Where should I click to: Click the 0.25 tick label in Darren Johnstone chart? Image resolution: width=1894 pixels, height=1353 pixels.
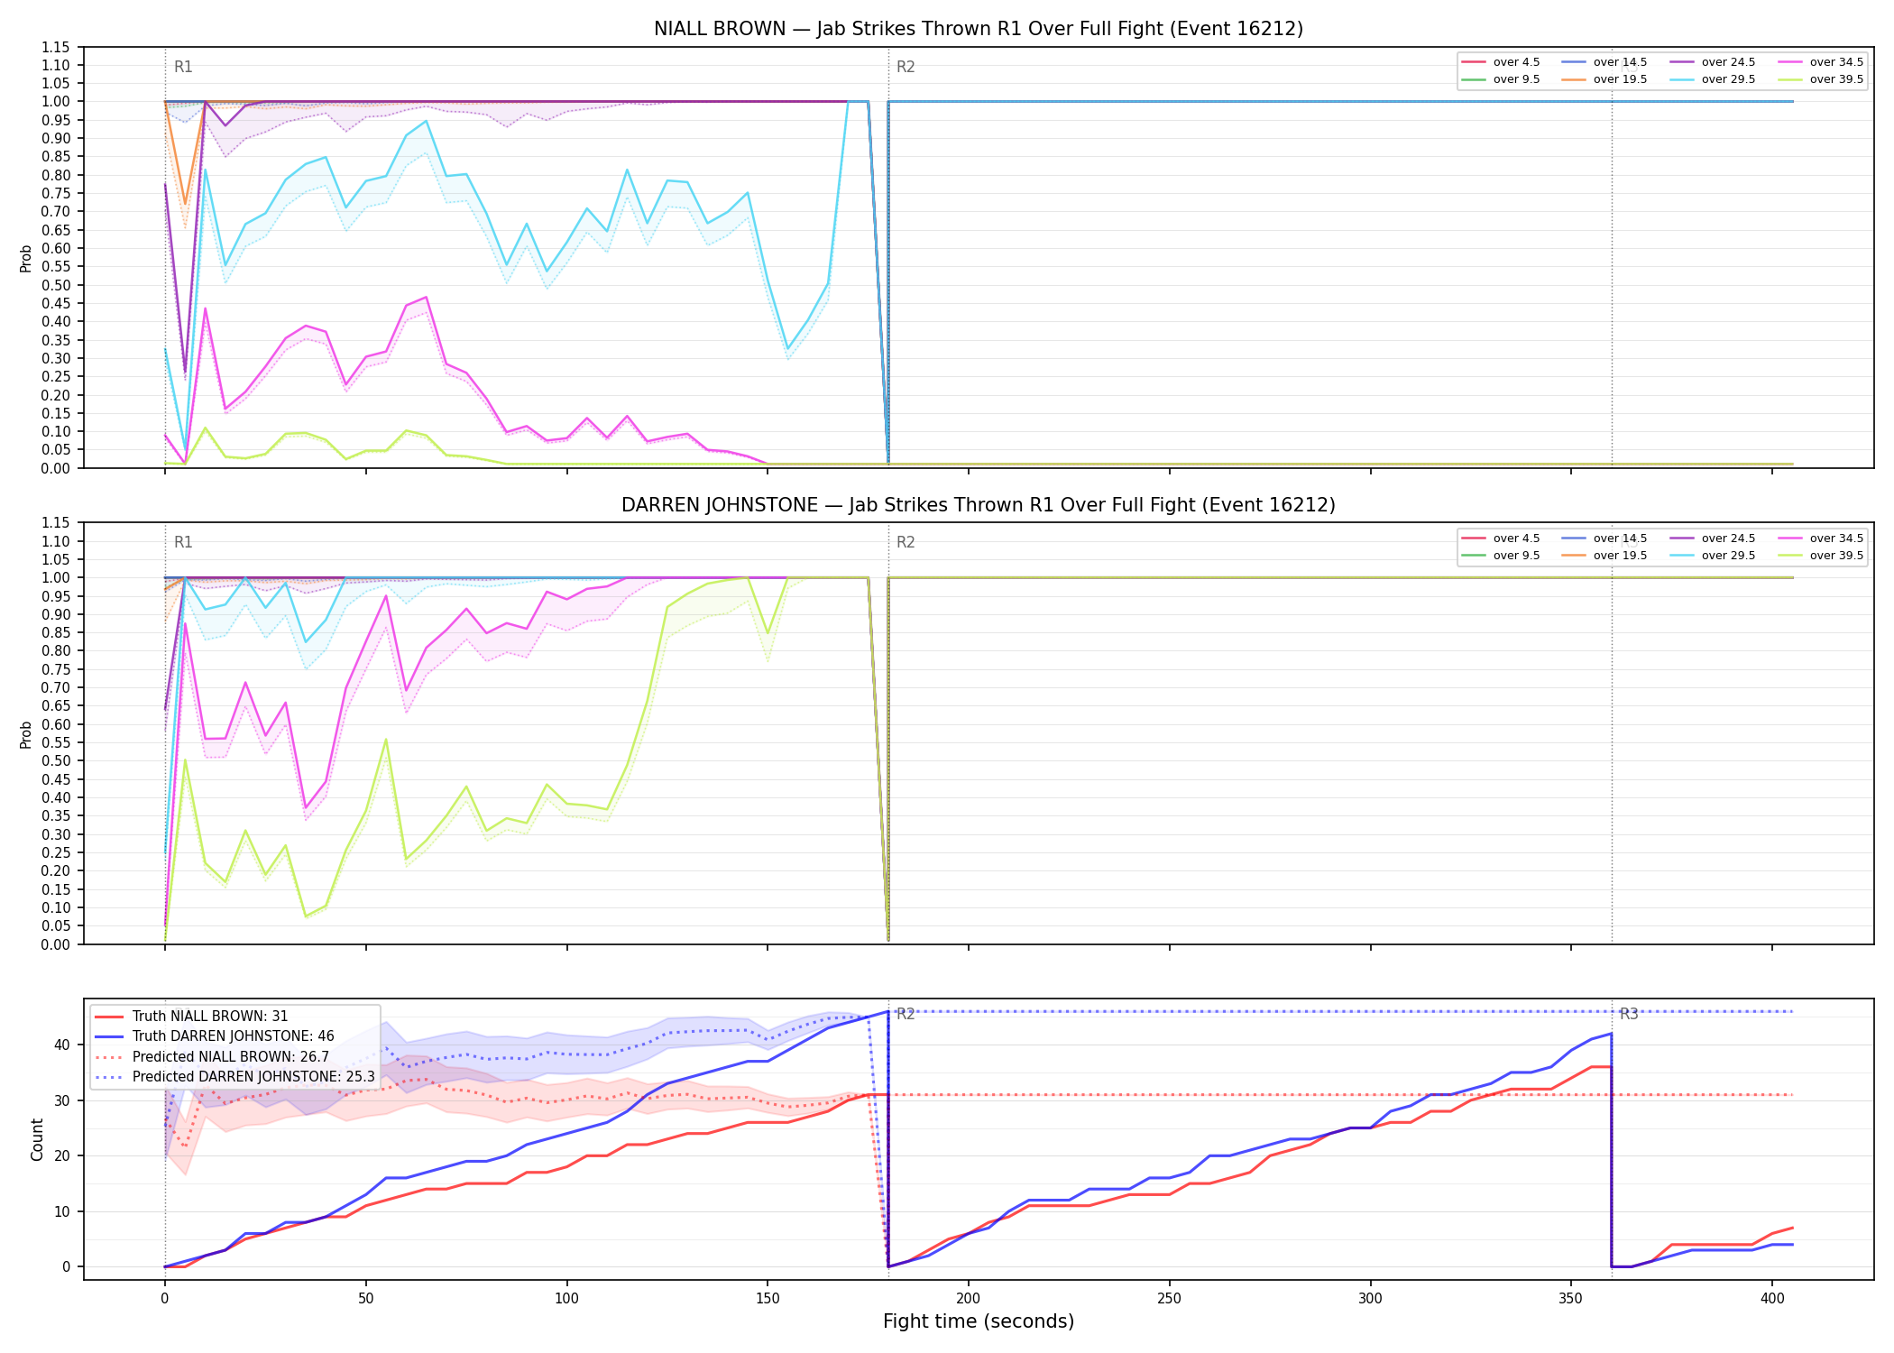coord(56,852)
